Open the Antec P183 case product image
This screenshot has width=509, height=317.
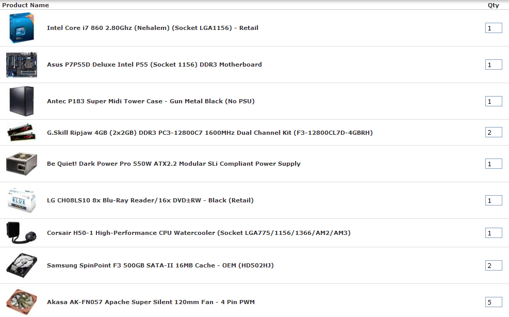point(22,101)
